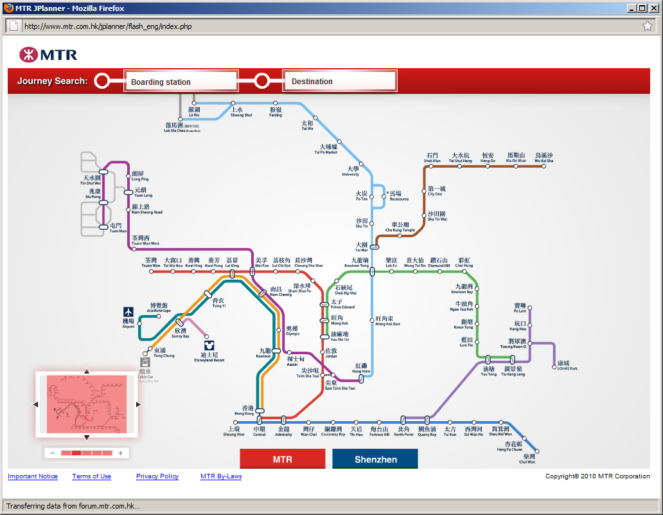
Task: Click the page icon in the address bar
Action: 14,26
